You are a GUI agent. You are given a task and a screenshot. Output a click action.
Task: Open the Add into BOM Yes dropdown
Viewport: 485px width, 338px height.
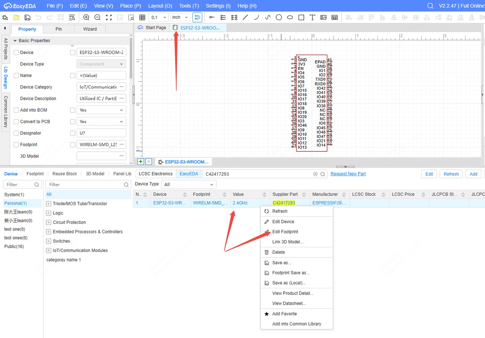tap(101, 110)
